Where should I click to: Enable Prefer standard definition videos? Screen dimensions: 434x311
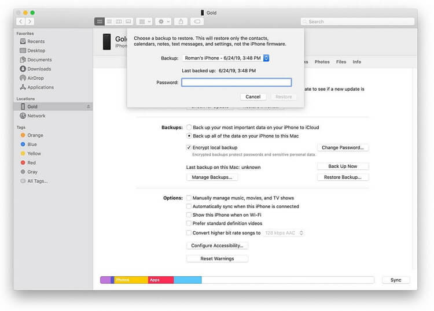point(189,223)
